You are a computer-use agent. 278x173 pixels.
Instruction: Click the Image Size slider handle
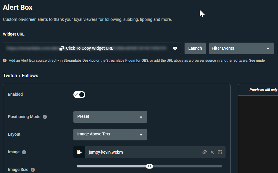[149, 166]
